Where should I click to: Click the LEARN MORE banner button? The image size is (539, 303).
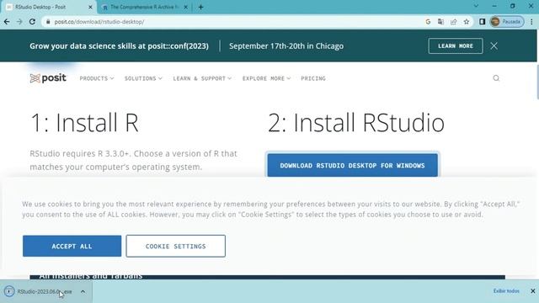point(456,45)
